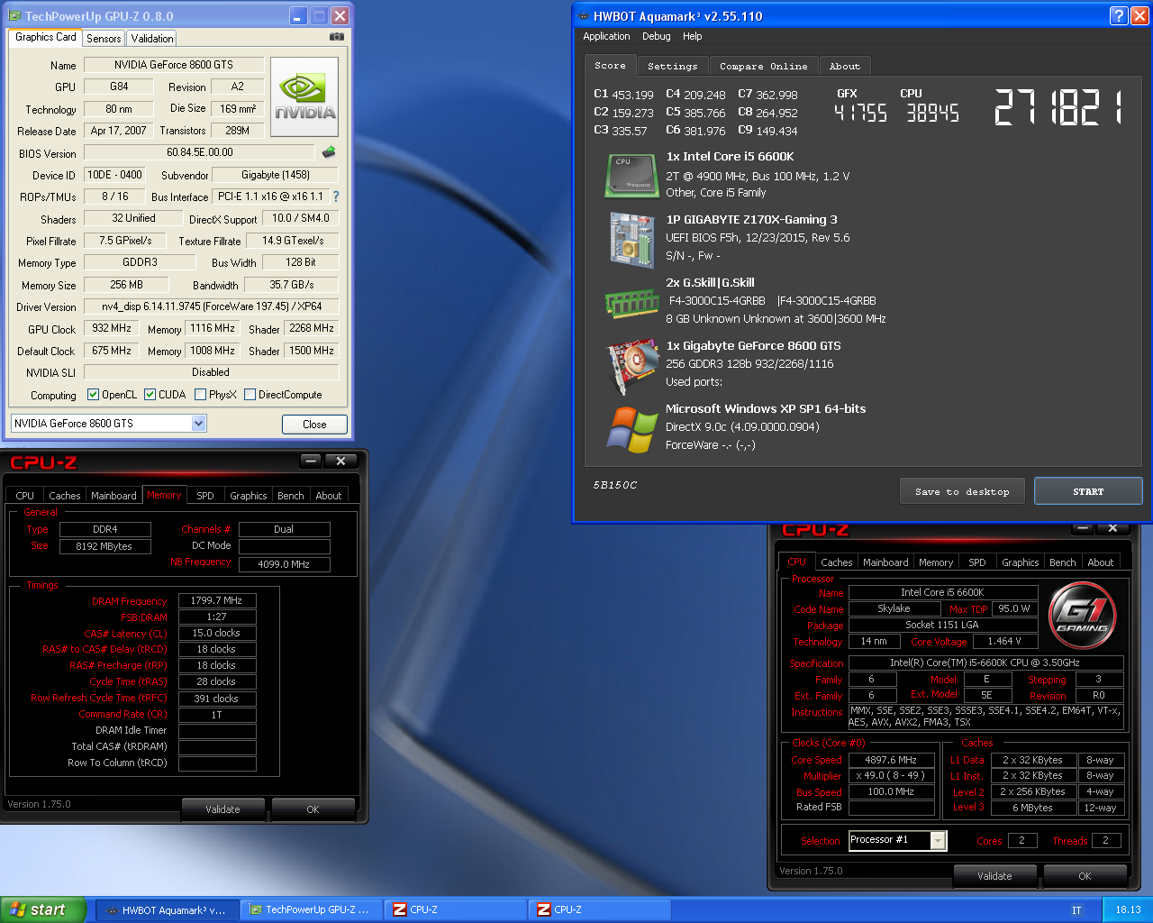Enable the PhysX checkbox

(x=200, y=394)
